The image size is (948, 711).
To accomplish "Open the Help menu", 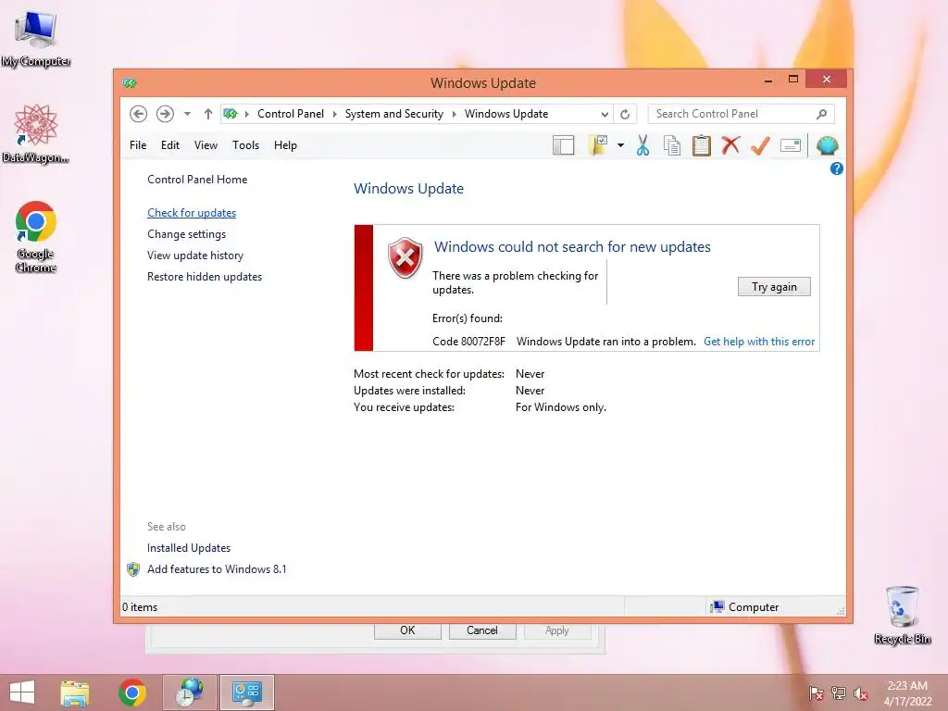I will 285,145.
